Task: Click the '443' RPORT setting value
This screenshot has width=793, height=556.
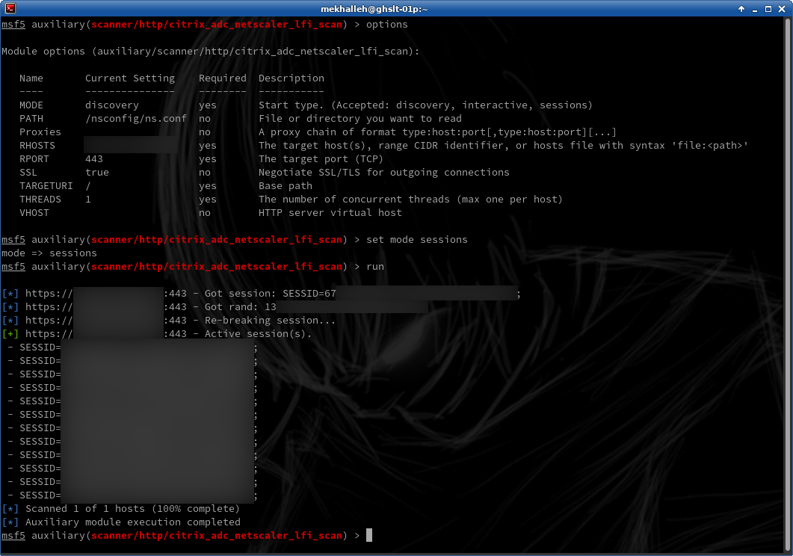Action: pyautogui.click(x=94, y=158)
